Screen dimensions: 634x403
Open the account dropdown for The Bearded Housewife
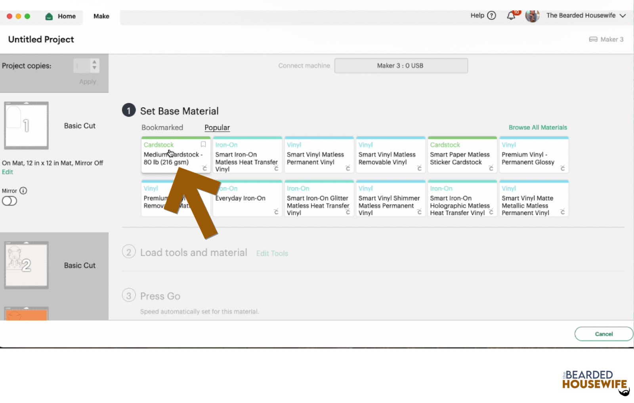pos(623,16)
